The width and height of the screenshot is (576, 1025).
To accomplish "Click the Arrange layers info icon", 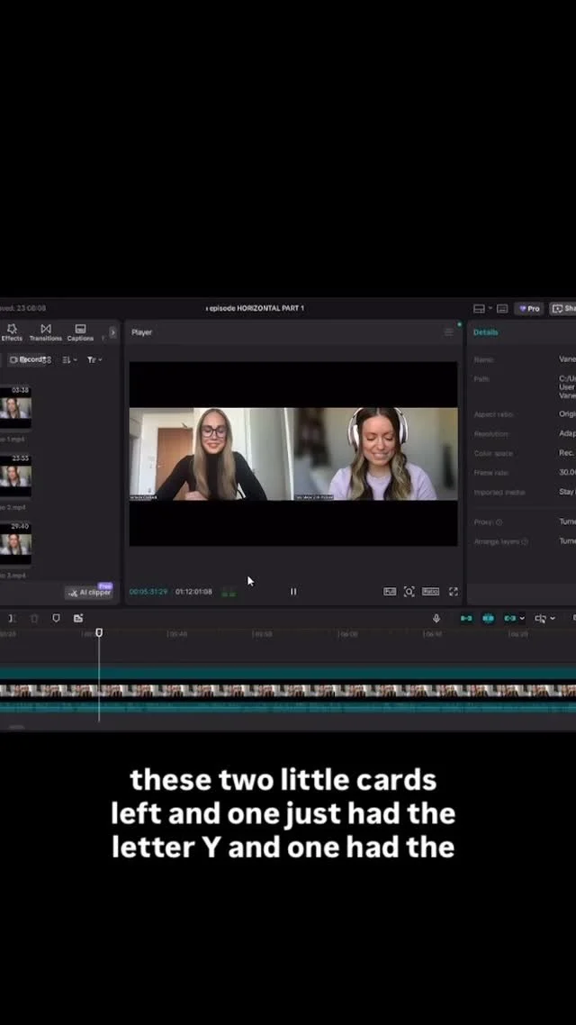I will 525,542.
